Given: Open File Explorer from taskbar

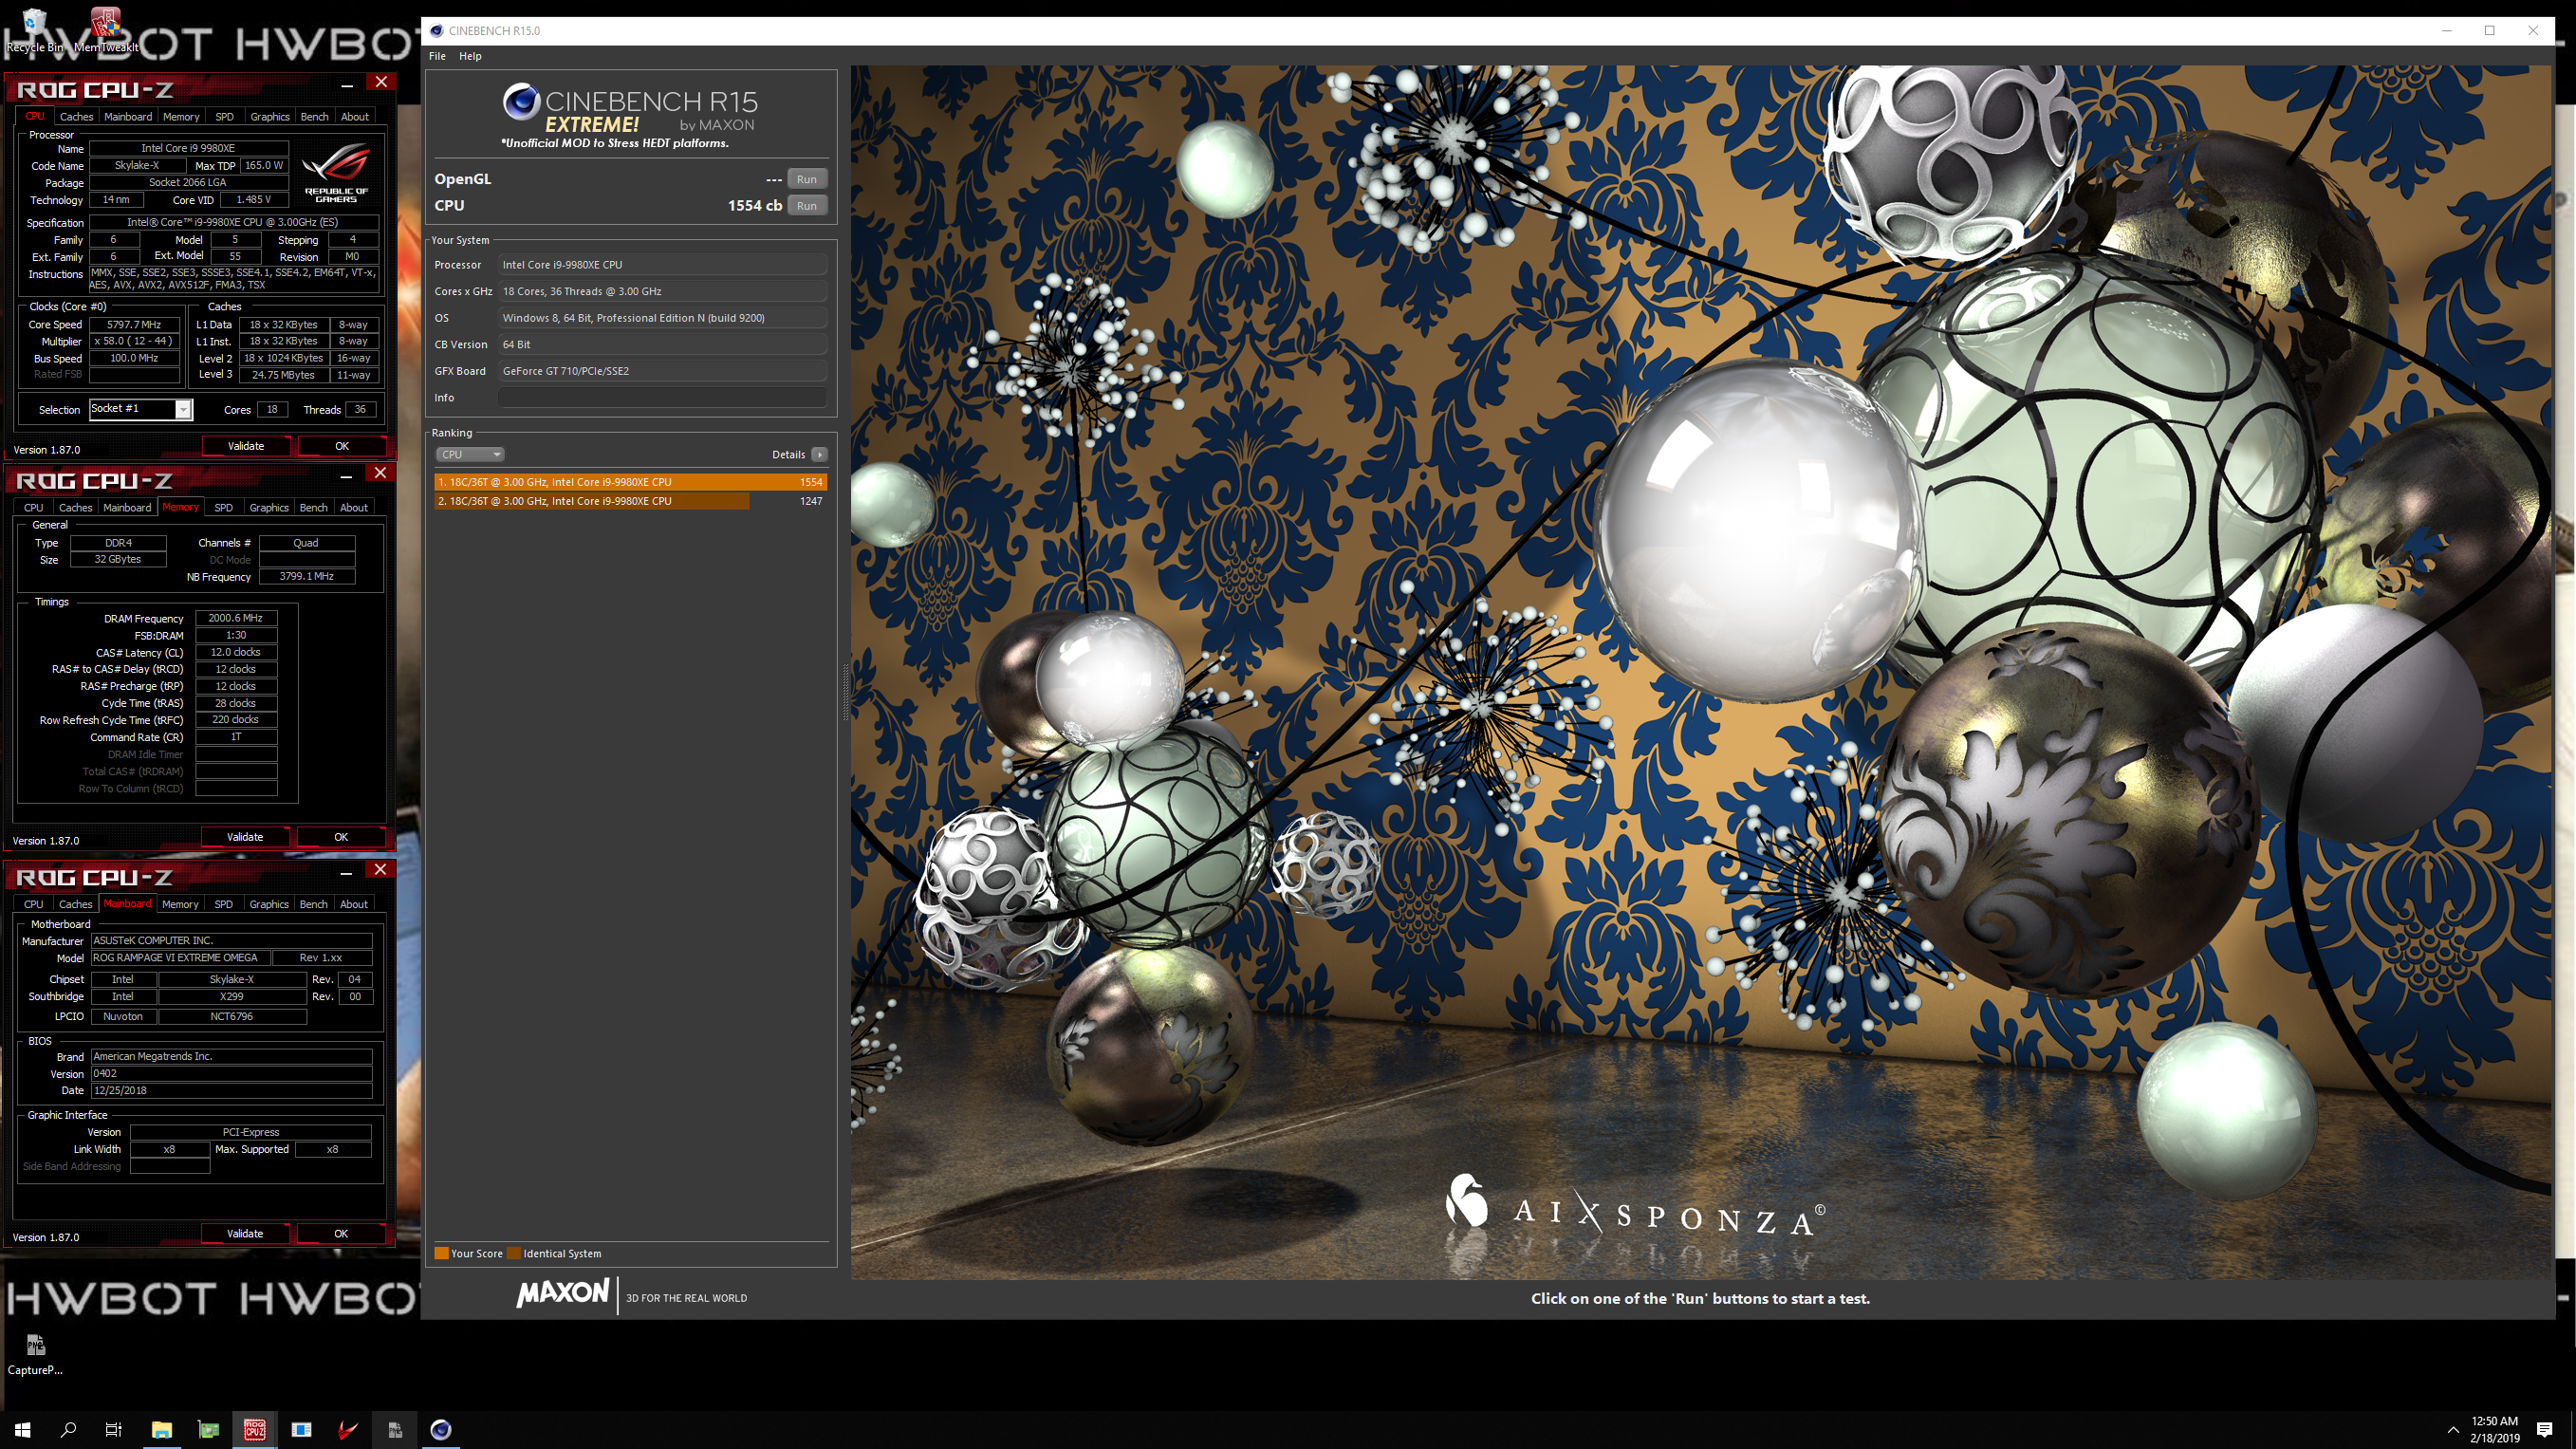Looking at the screenshot, I should pos(161,1429).
